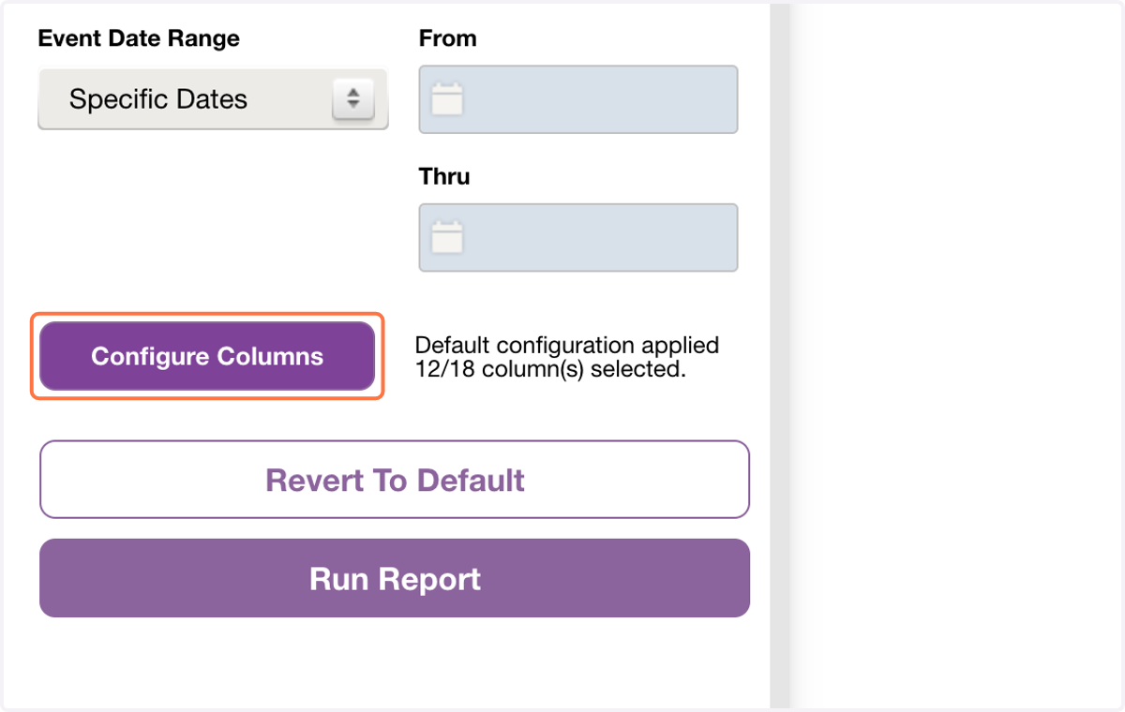The height and width of the screenshot is (712, 1125).
Task: Click the Run Report button
Action: coord(395,578)
